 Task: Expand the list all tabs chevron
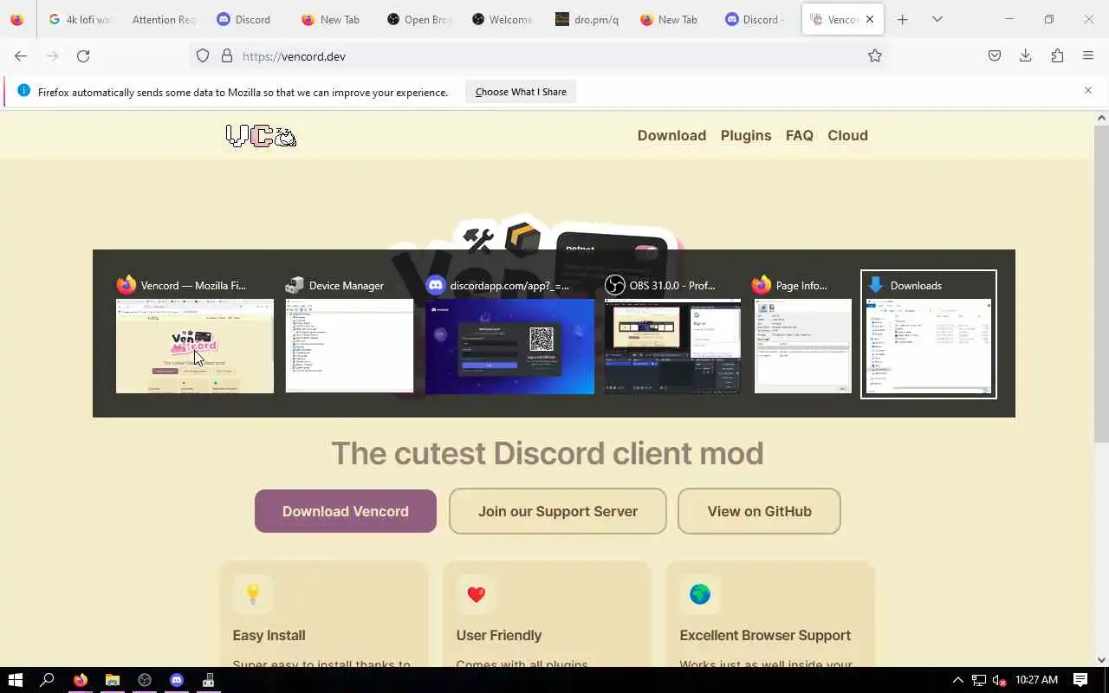pyautogui.click(x=937, y=19)
